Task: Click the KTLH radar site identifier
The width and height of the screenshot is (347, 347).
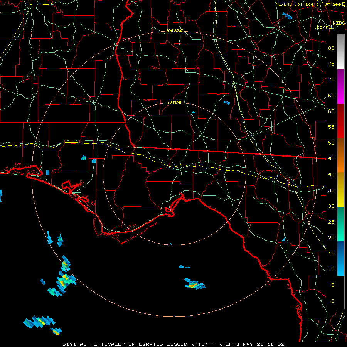Action: [x=226, y=344]
